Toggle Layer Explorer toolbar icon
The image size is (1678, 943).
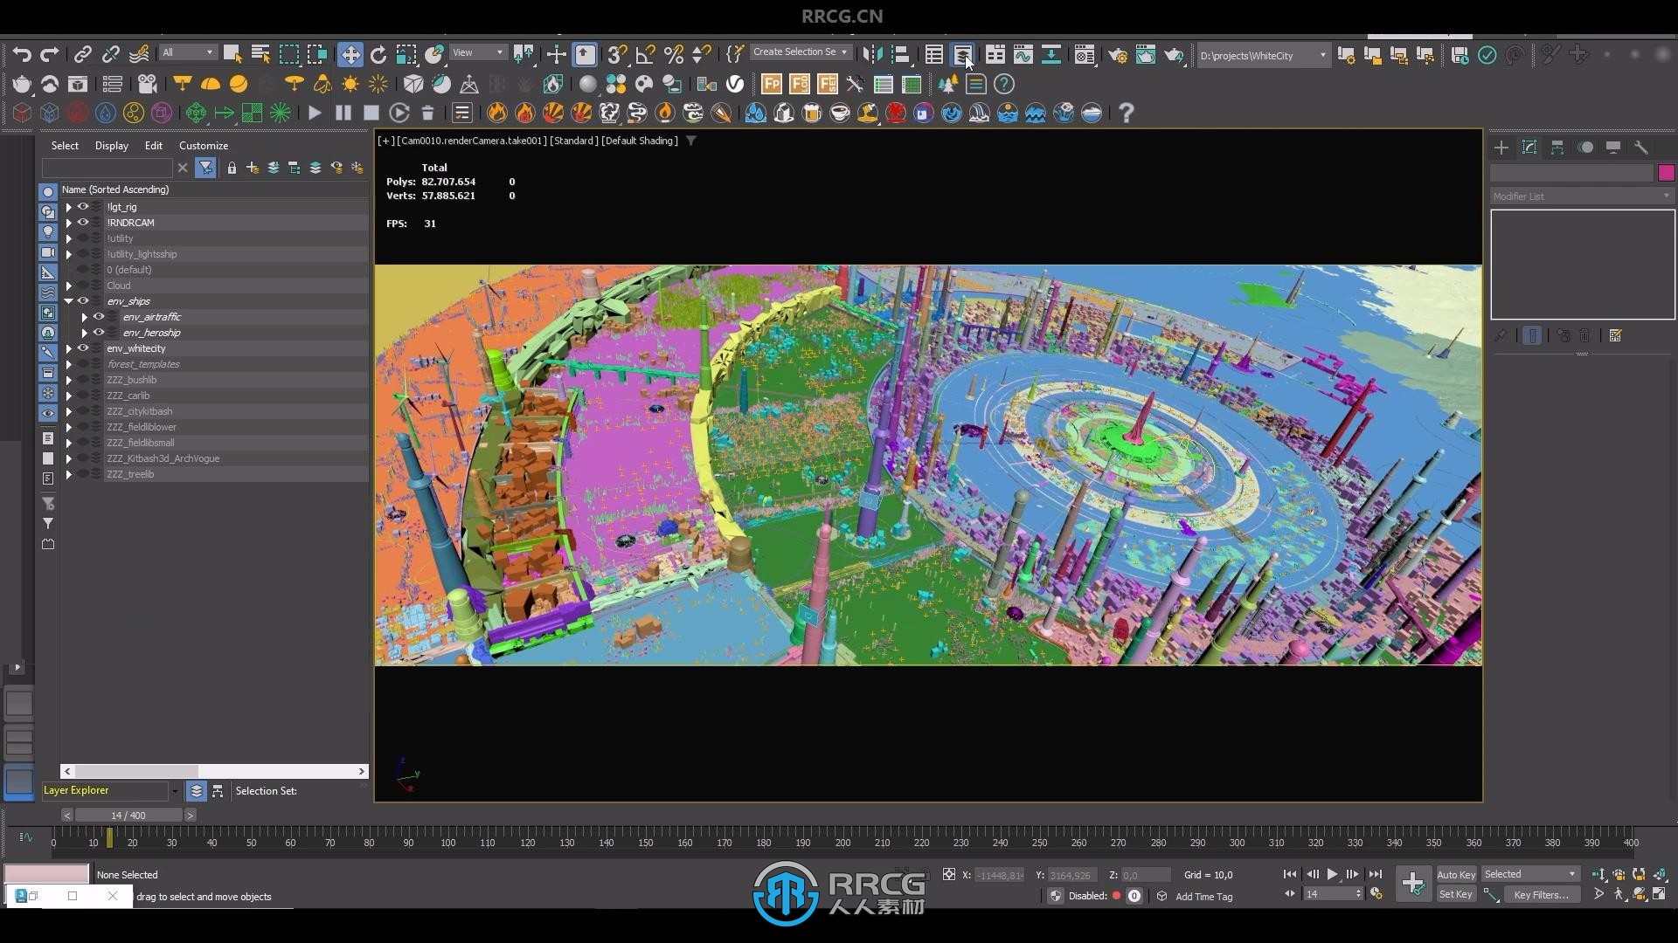[x=962, y=54]
